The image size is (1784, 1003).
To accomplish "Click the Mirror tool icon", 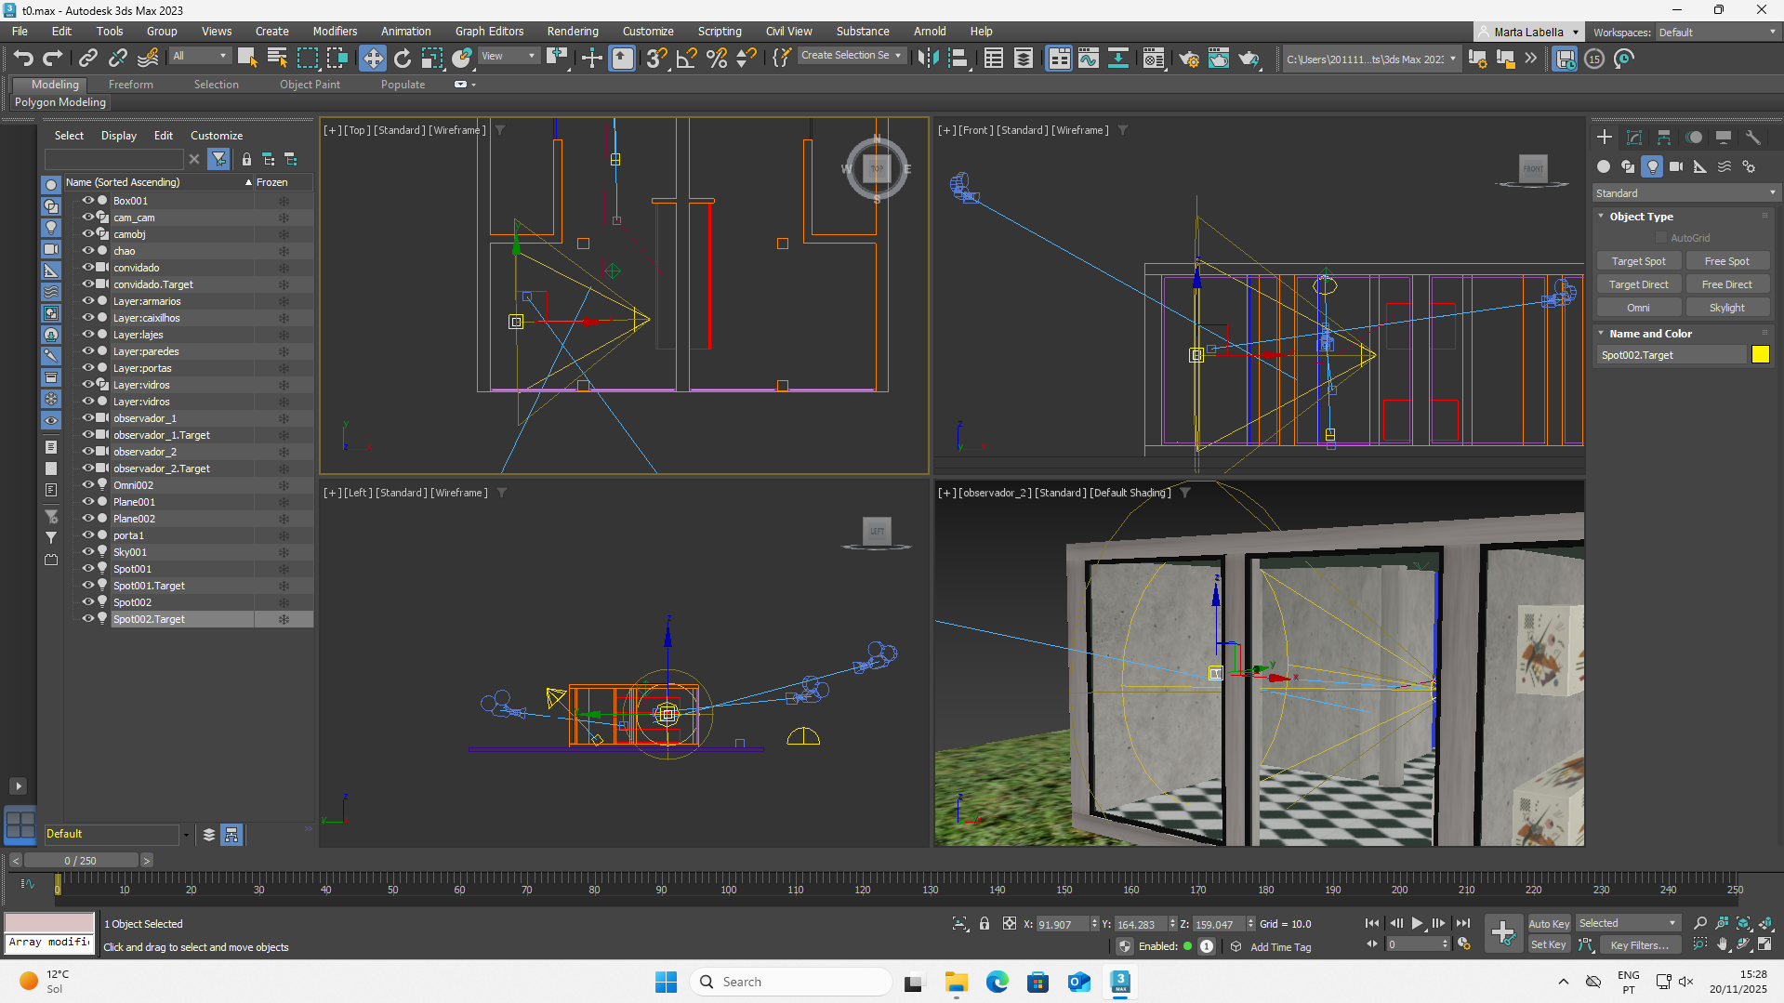I will [x=927, y=59].
